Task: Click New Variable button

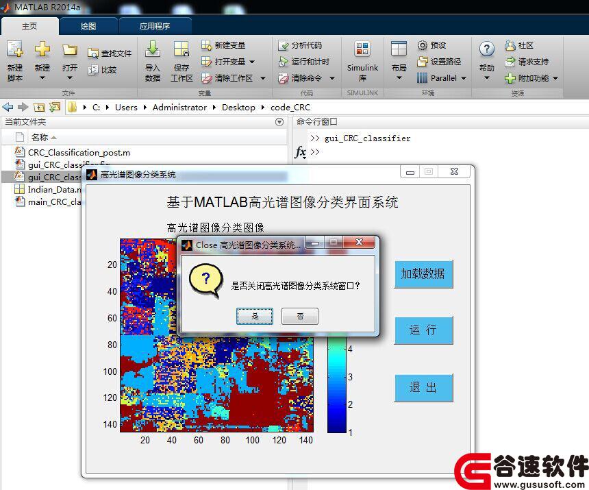Action: coord(223,45)
